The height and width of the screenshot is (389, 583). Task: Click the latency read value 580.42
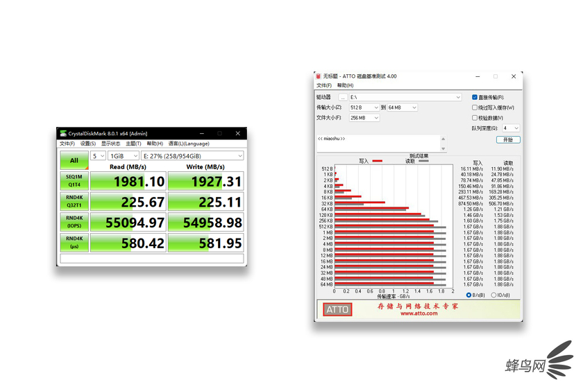click(x=128, y=243)
